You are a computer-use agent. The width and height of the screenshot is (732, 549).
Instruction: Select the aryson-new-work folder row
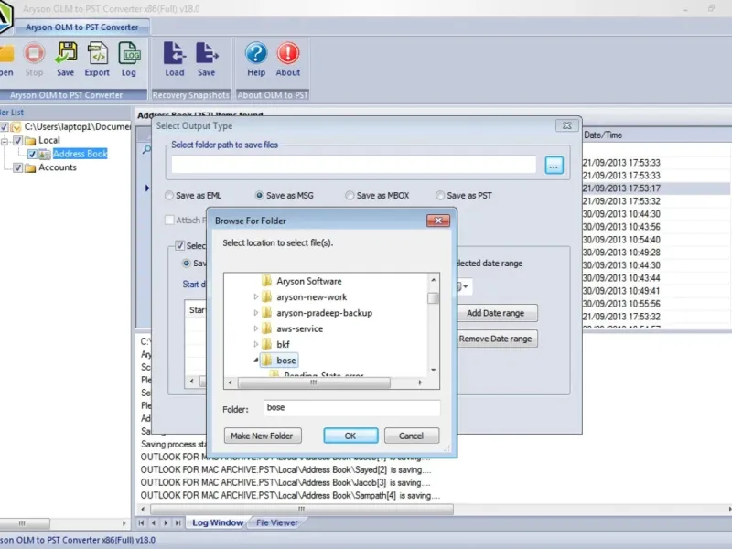[x=311, y=296]
